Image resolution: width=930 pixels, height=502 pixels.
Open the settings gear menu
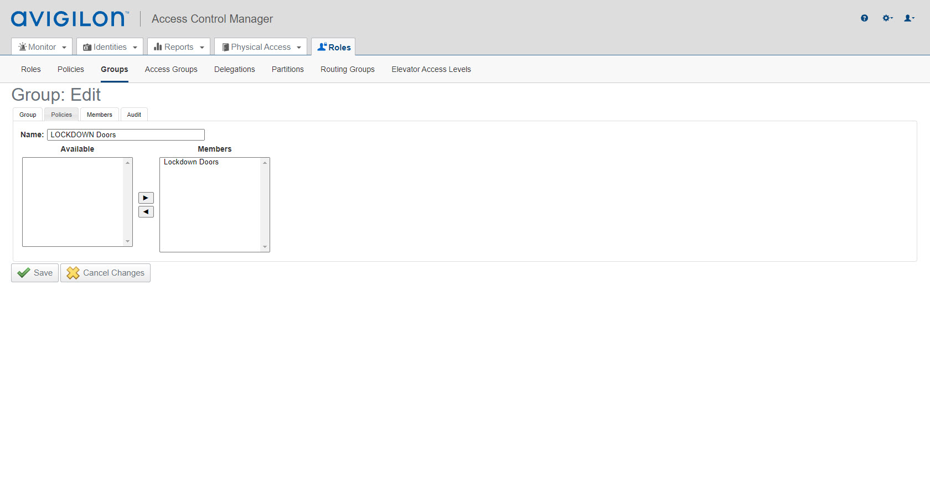coord(887,18)
